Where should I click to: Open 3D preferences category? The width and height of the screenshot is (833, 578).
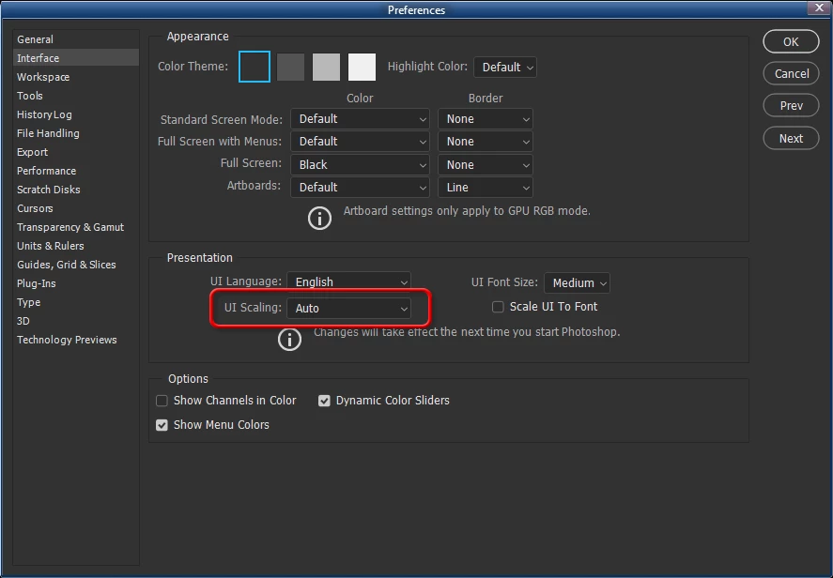coord(76,321)
